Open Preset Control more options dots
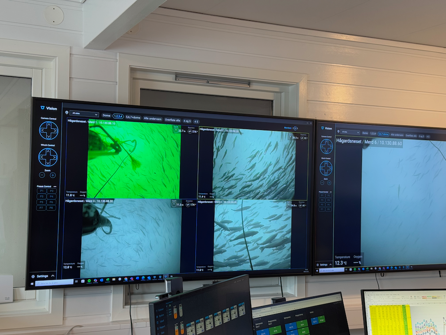 click(x=54, y=186)
